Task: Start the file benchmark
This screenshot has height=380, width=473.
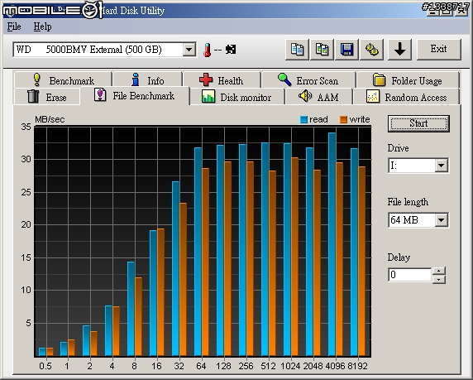Action: [x=418, y=123]
